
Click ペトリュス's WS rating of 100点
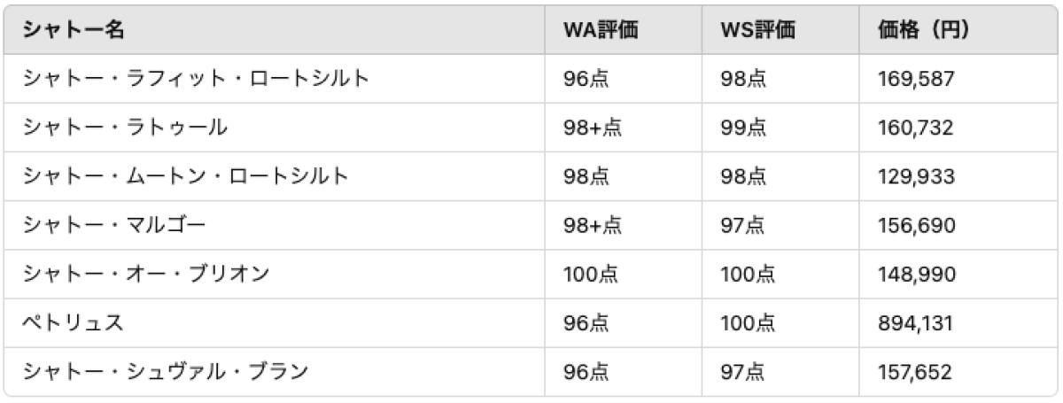748,323
